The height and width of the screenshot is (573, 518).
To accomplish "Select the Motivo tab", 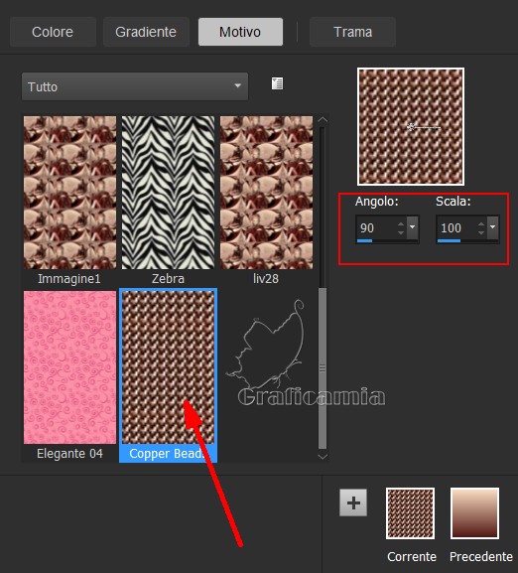I will point(240,32).
